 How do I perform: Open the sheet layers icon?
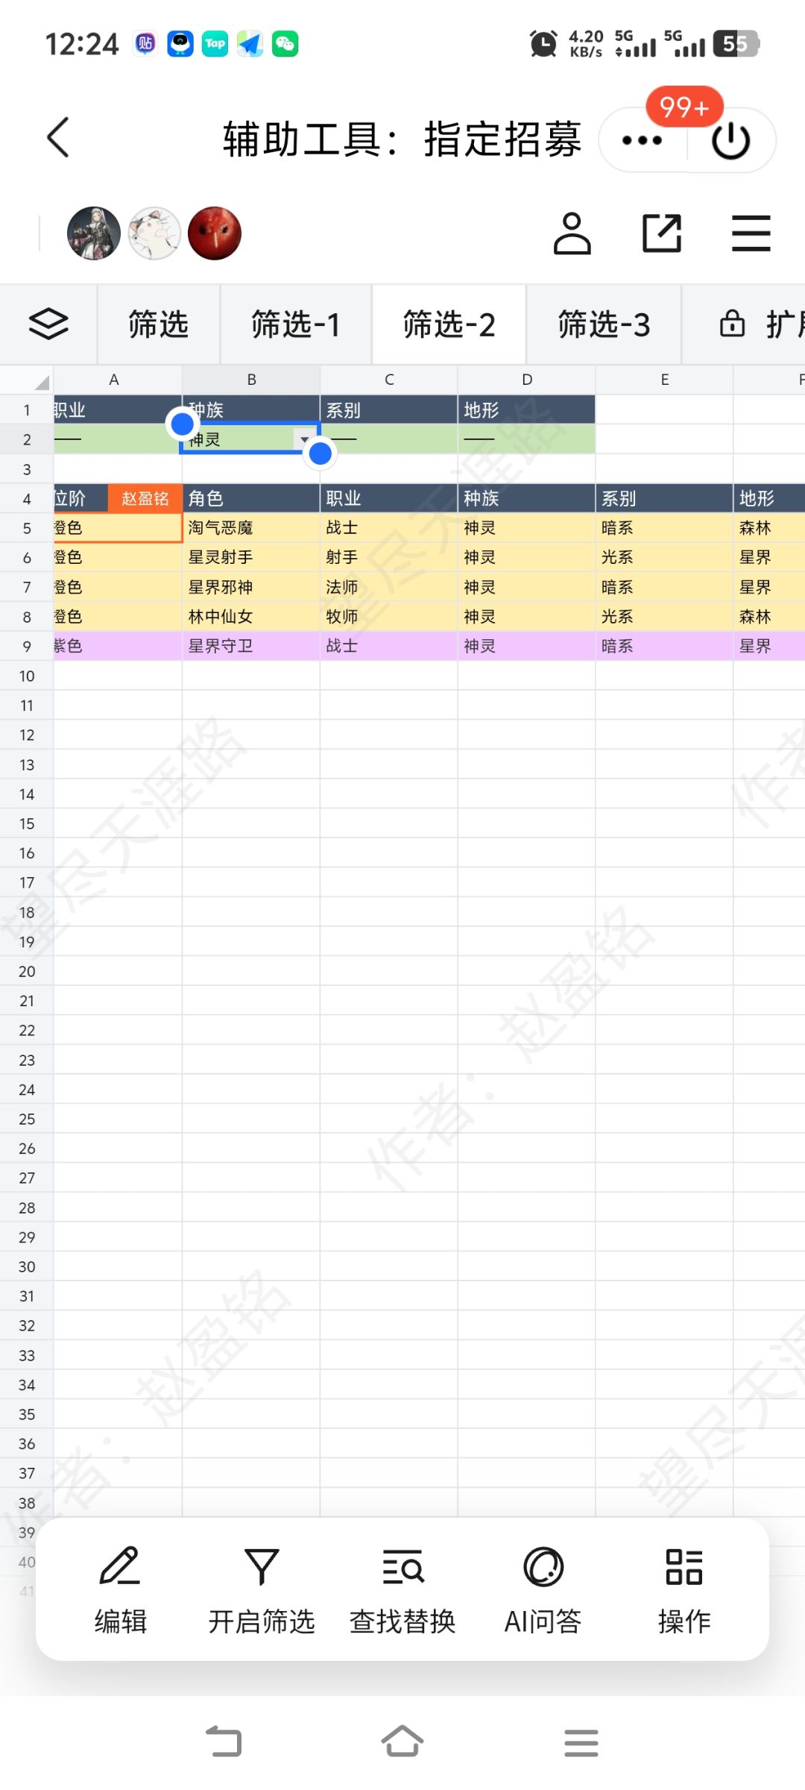click(48, 324)
